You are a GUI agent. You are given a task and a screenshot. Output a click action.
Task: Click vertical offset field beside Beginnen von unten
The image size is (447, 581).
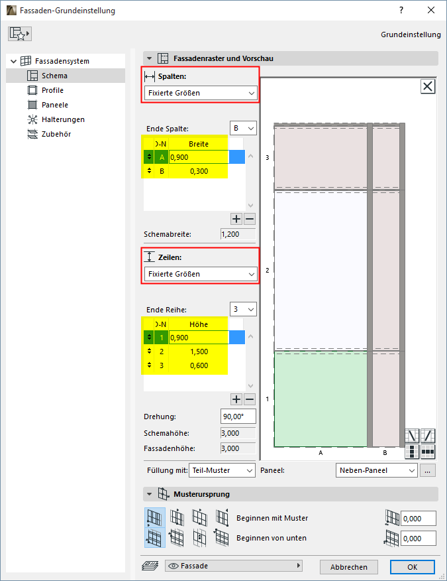tap(419, 539)
